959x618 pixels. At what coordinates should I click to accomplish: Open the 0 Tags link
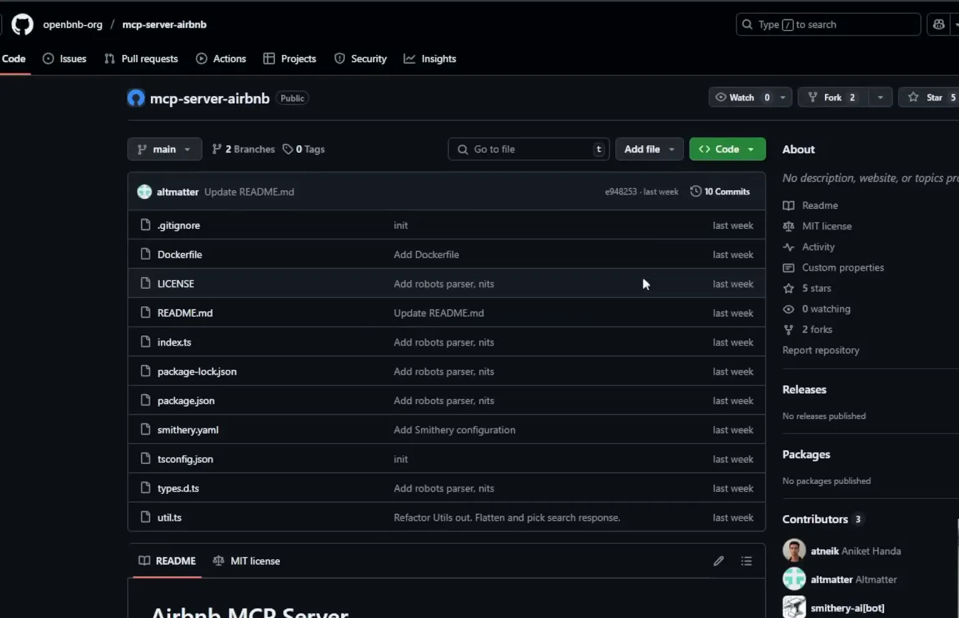click(x=304, y=149)
